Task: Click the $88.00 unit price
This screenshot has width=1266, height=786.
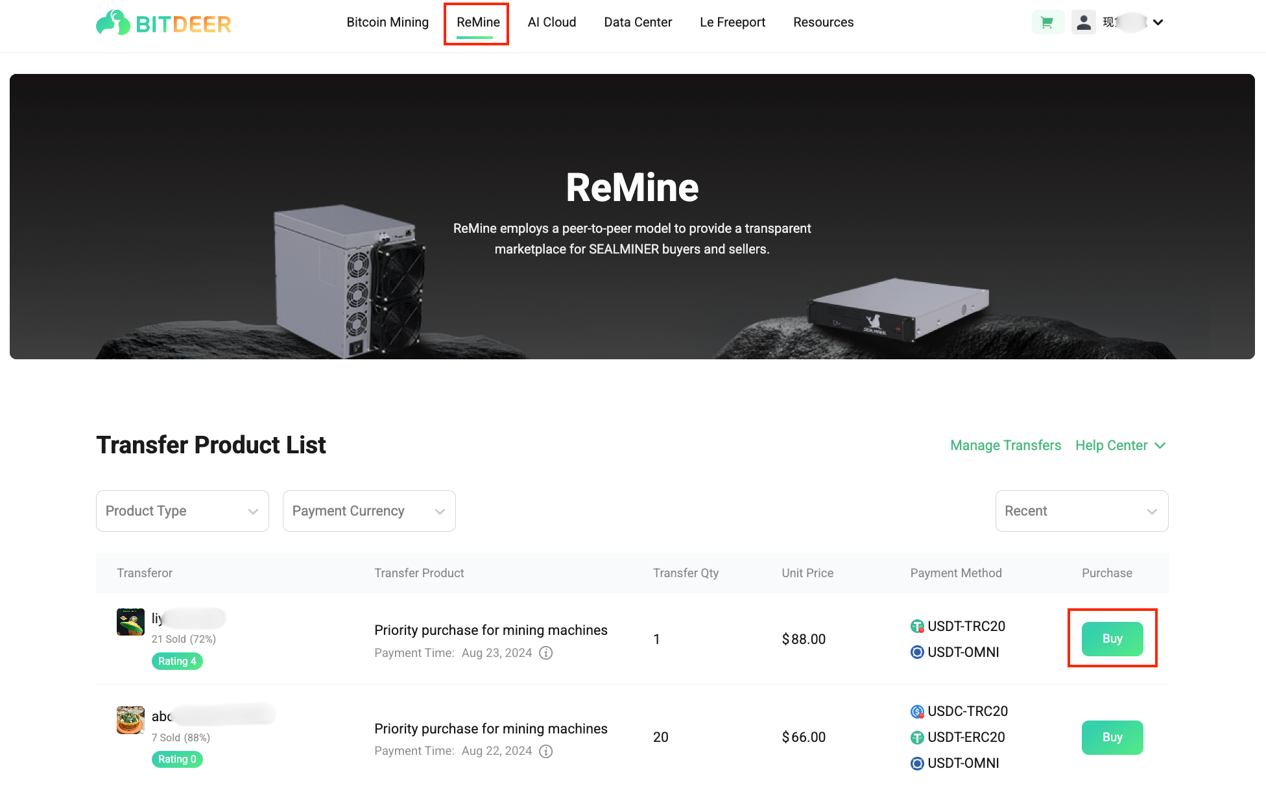Action: pos(804,639)
